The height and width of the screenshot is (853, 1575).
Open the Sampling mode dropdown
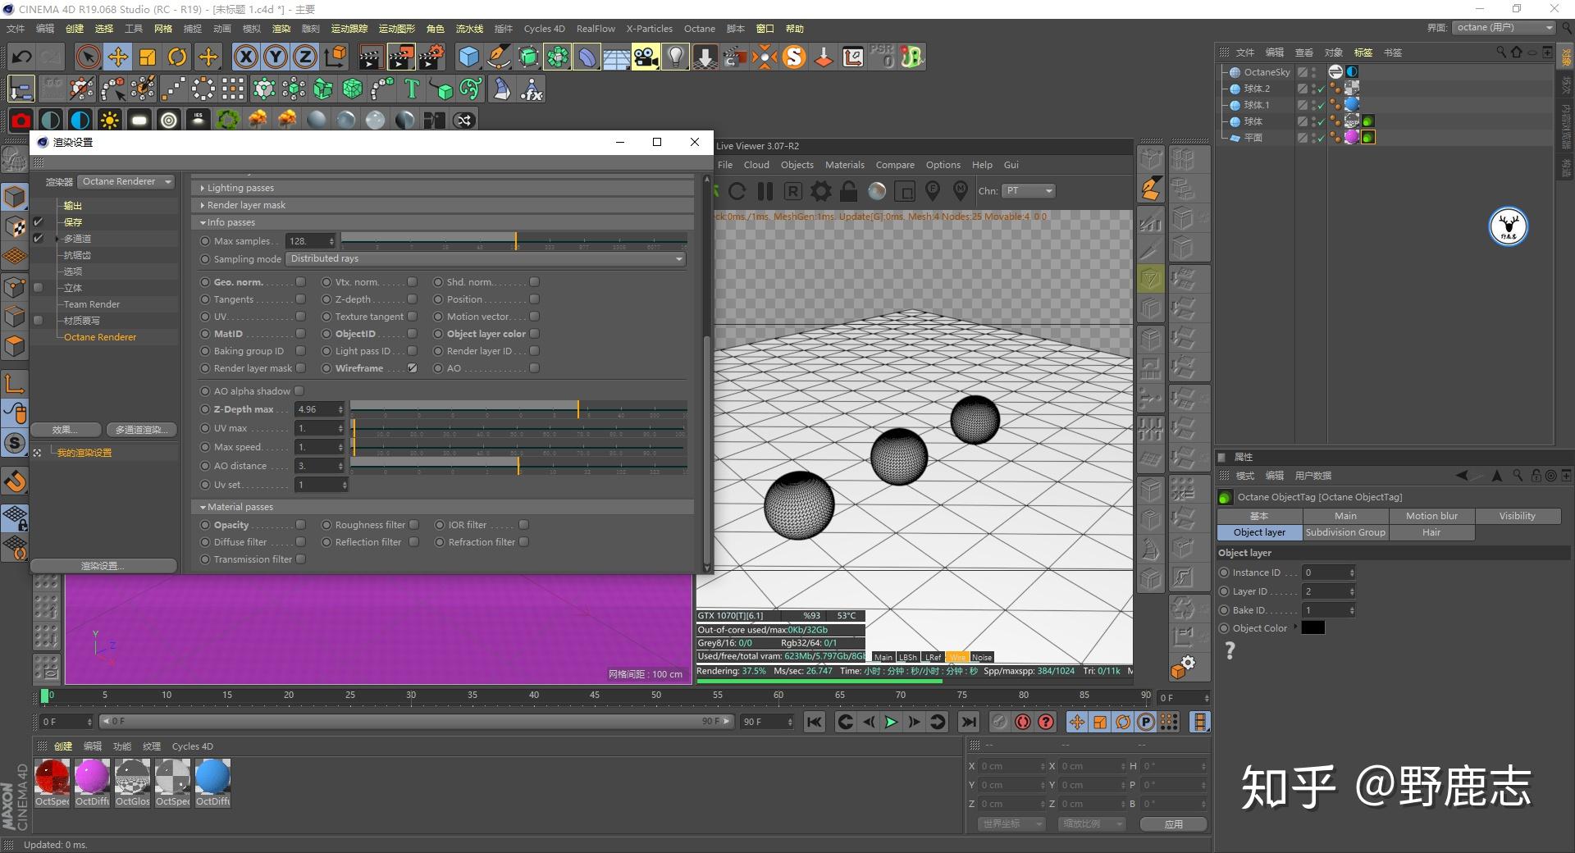point(486,259)
